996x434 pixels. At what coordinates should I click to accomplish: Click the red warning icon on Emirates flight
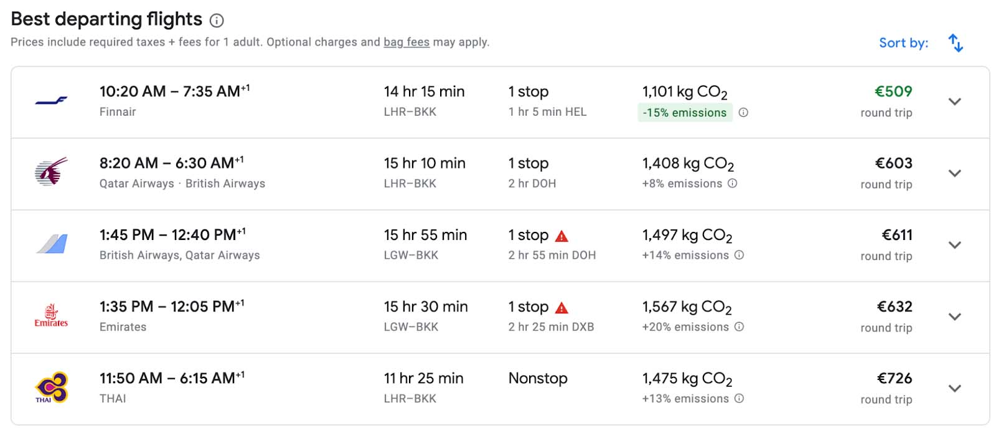561,308
